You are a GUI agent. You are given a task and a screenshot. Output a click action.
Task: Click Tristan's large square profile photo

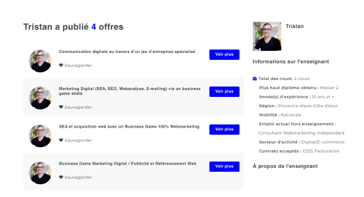267,36
